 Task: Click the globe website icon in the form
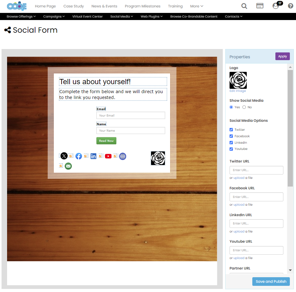123,156
